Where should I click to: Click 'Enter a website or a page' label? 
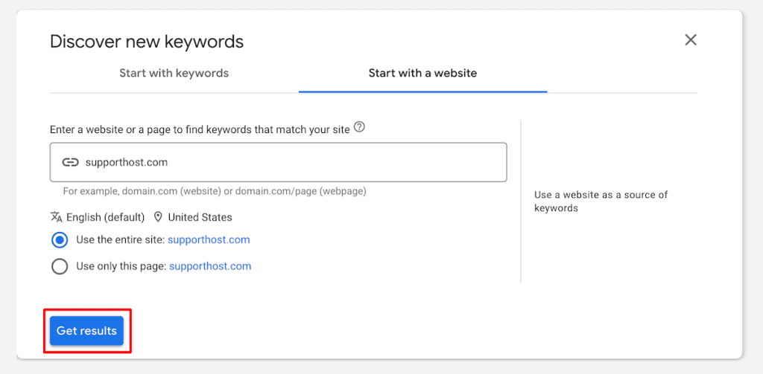[x=200, y=129]
